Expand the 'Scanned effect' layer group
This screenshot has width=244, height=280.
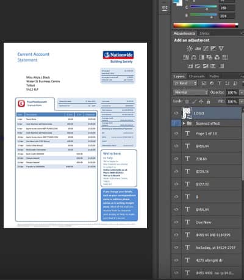(x=184, y=123)
